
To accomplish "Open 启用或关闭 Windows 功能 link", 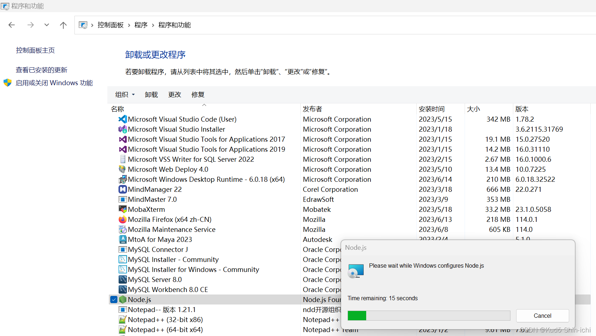I will (x=54, y=83).
